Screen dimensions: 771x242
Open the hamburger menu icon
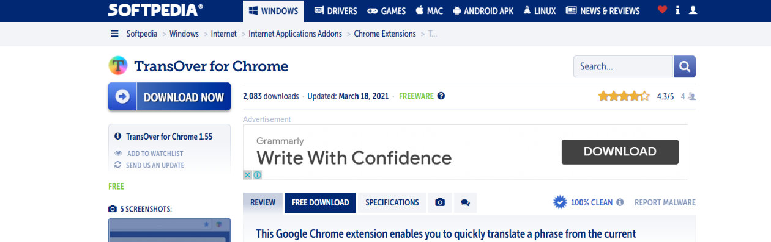tap(114, 34)
